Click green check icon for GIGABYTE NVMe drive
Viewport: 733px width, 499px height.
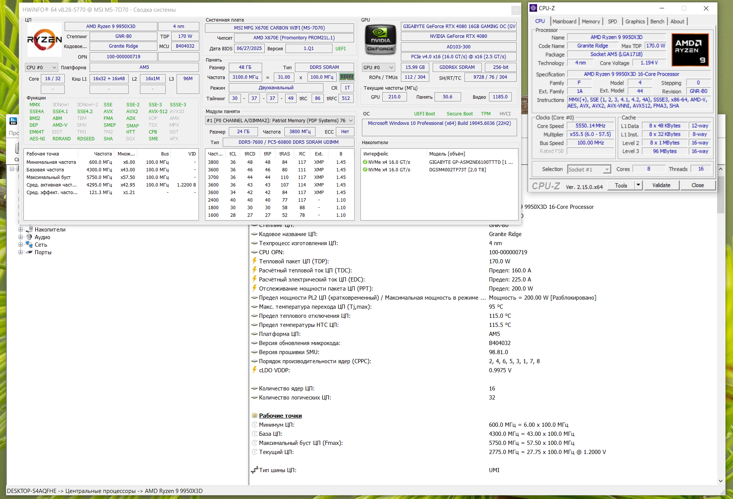365,162
